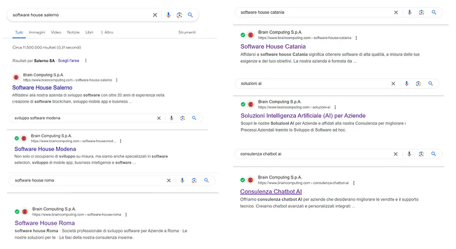Viewport: 456px width, 249px height.
Task: Click green check badge on Software House Roma result
Action: pyautogui.click(x=17, y=212)
